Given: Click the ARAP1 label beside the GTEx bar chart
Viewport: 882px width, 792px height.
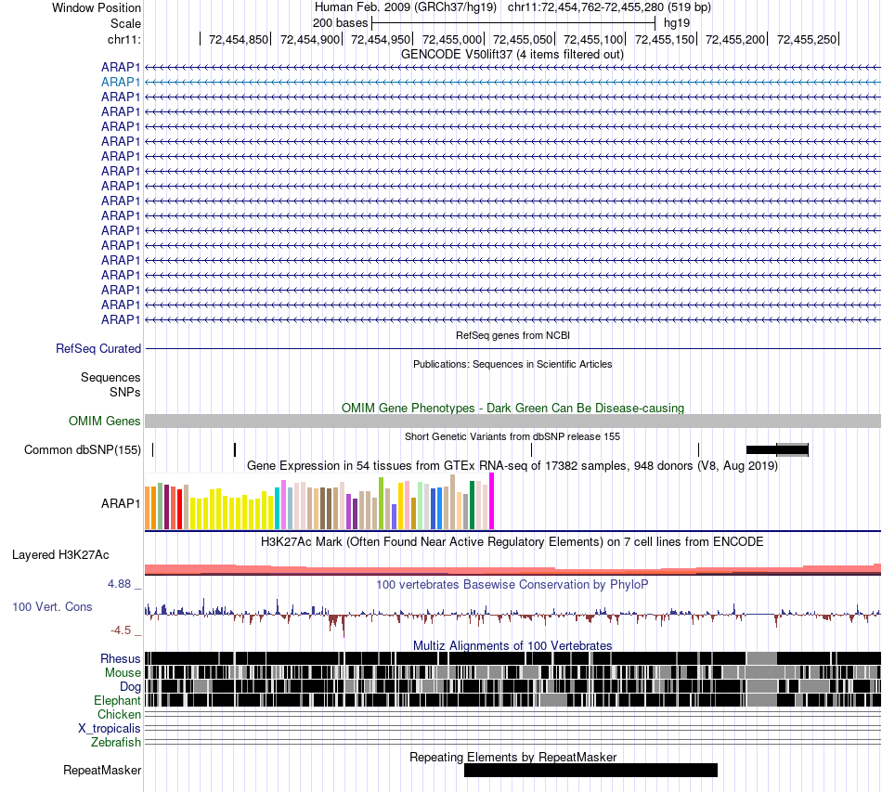Looking at the screenshot, I should coord(121,503).
